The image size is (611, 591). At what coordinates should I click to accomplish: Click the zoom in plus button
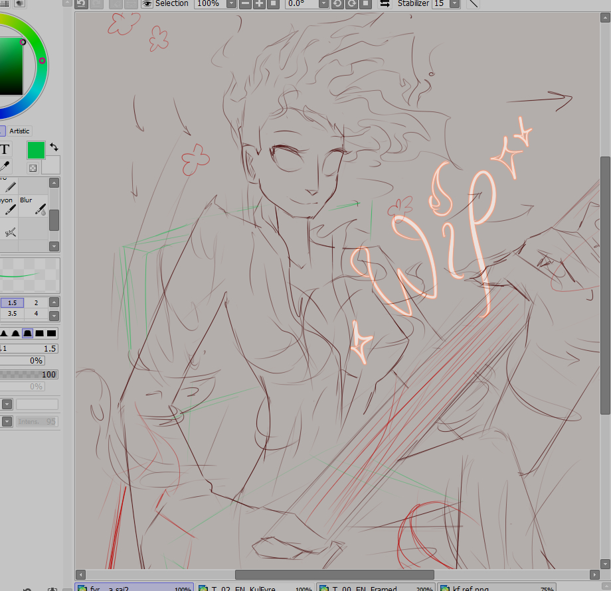[259, 4]
